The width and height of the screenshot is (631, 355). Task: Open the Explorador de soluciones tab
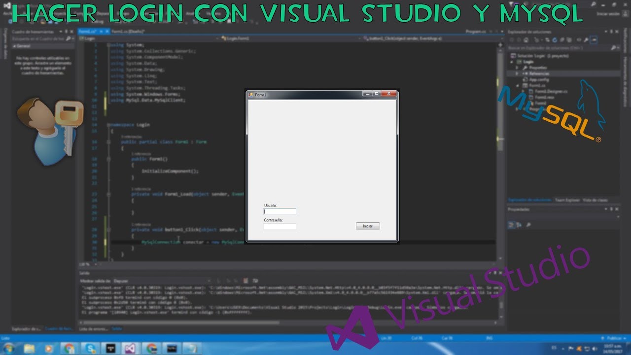pos(529,200)
